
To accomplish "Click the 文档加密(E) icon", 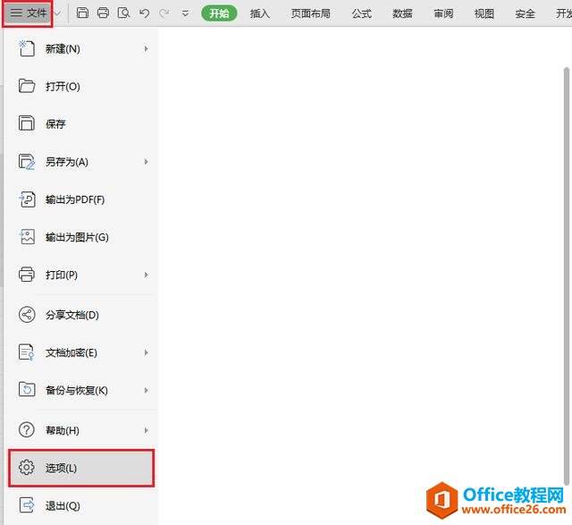I will tap(27, 352).
